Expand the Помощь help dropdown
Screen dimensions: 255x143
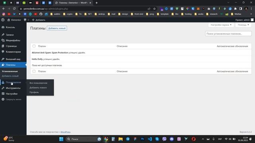(x=243, y=25)
